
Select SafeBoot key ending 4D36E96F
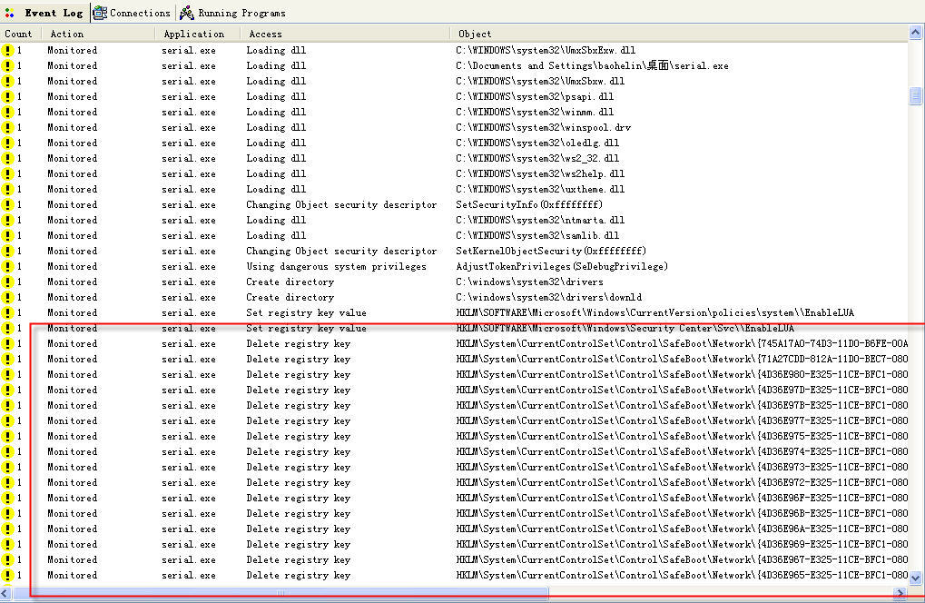[682, 498]
